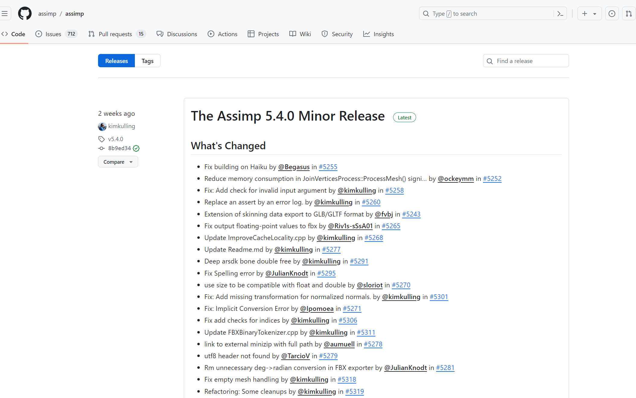636x398 pixels.
Task: Expand the Compare dropdown
Action: pyautogui.click(x=118, y=162)
